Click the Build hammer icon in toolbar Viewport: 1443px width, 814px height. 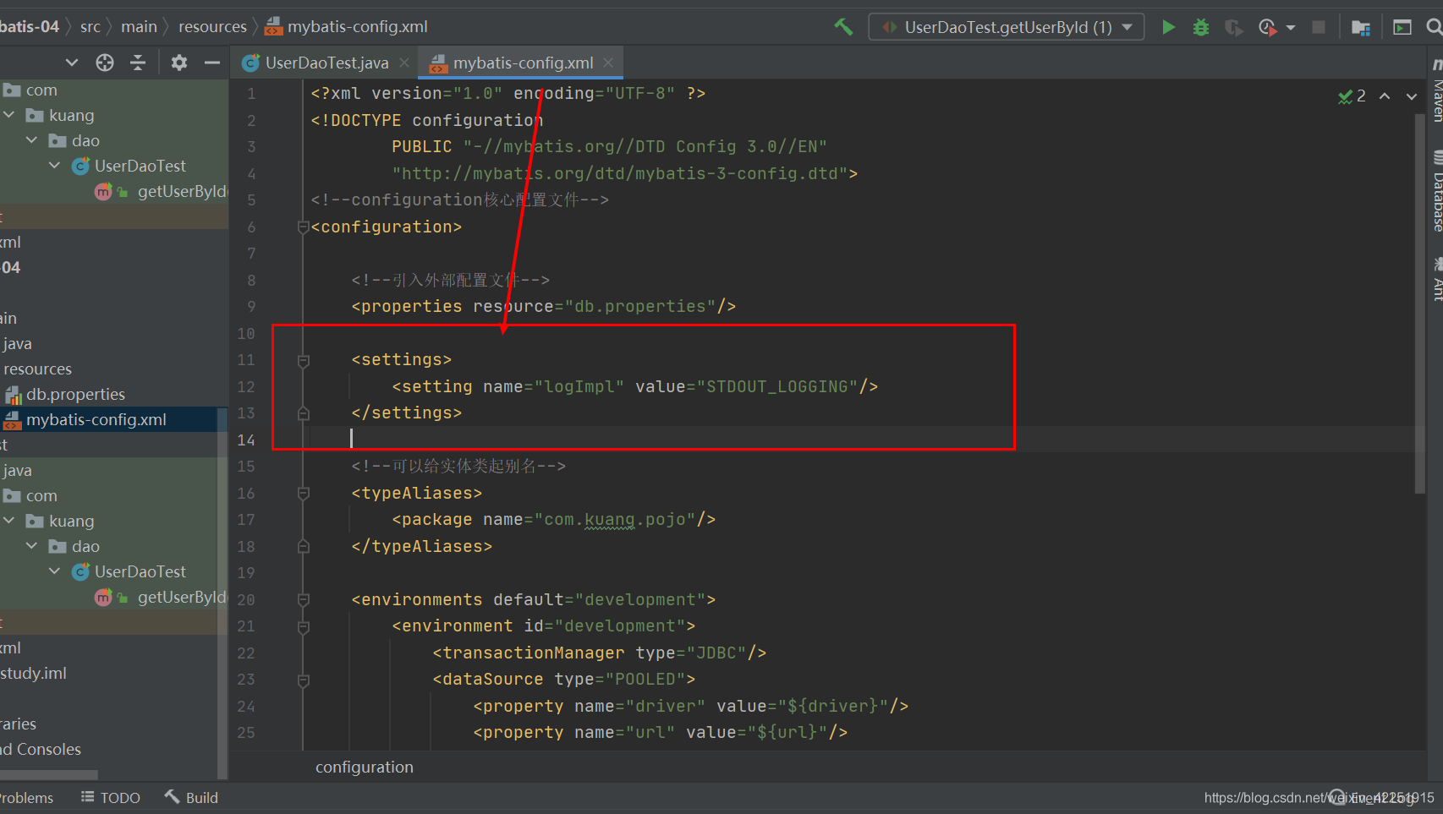click(843, 27)
